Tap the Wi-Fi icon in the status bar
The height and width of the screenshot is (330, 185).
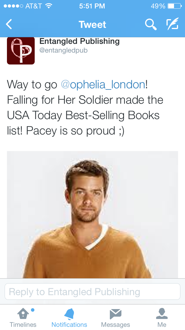[49, 6]
